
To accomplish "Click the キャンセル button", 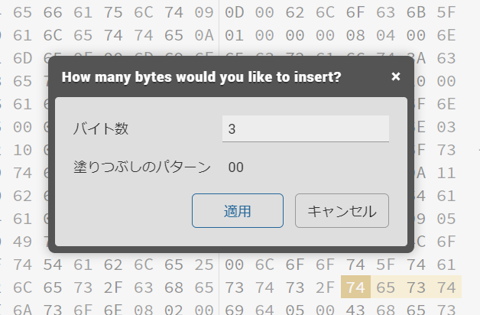I will 342,210.
